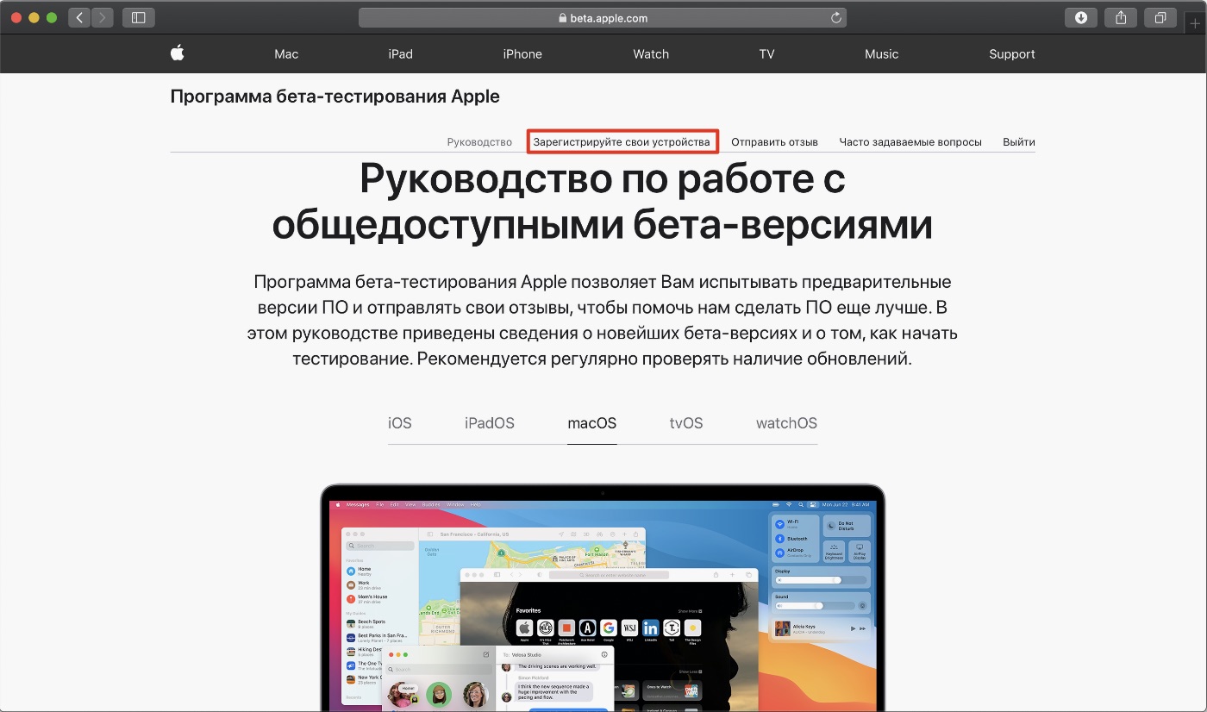
Task: Go forward using Safari's forward arrow
Action: [x=103, y=17]
